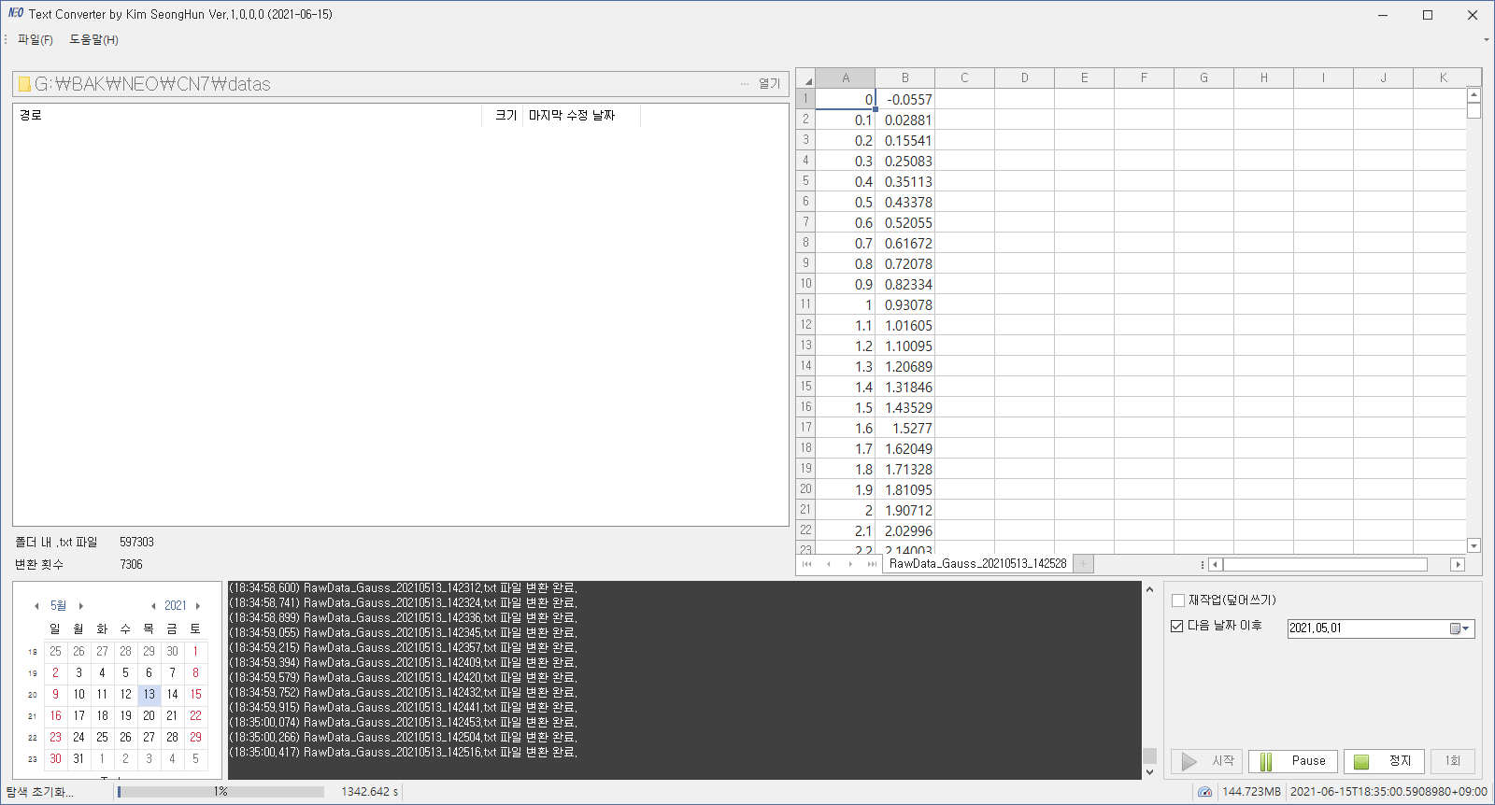
Task: Toggle the 재작업(덮어쓰기) checkbox
Action: click(x=1178, y=600)
